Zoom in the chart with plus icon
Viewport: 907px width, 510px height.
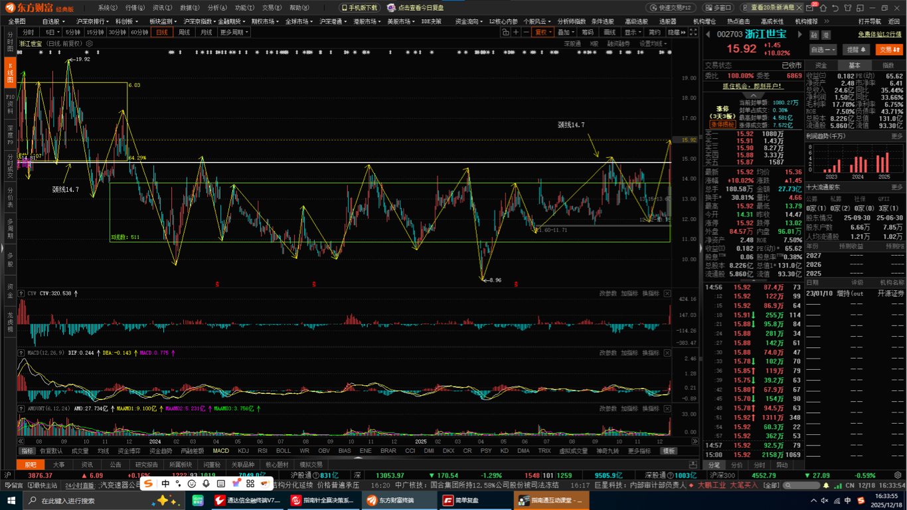[516, 32]
